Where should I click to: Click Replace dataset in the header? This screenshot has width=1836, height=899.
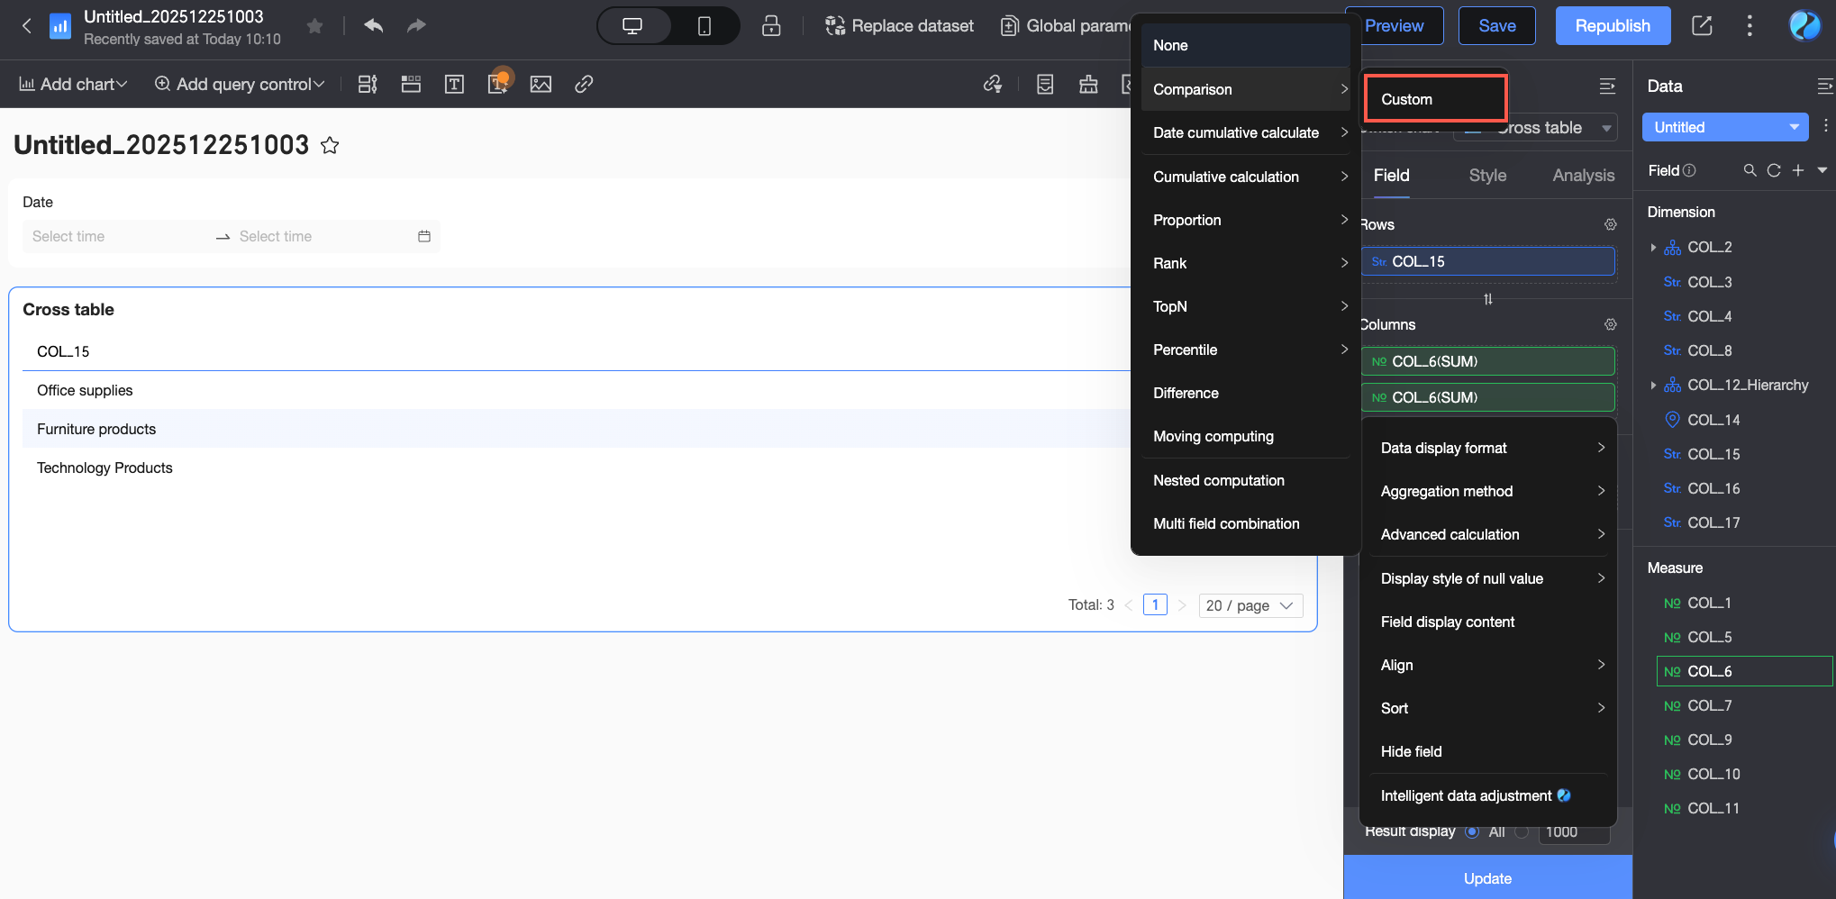point(899,26)
